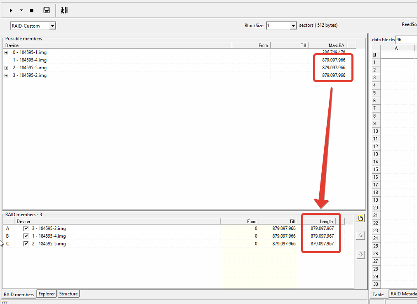The width and height of the screenshot is (417, 304).
Task: Select row 20 in the block table
Action: (x=376, y=208)
